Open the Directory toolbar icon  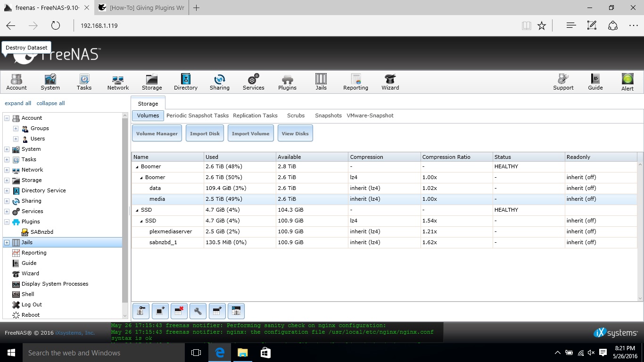click(186, 82)
